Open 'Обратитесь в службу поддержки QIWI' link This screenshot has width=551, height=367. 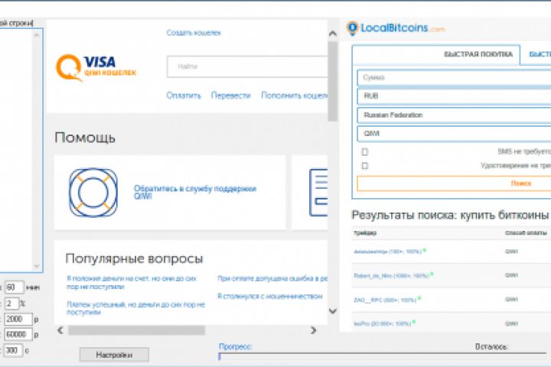coord(194,192)
